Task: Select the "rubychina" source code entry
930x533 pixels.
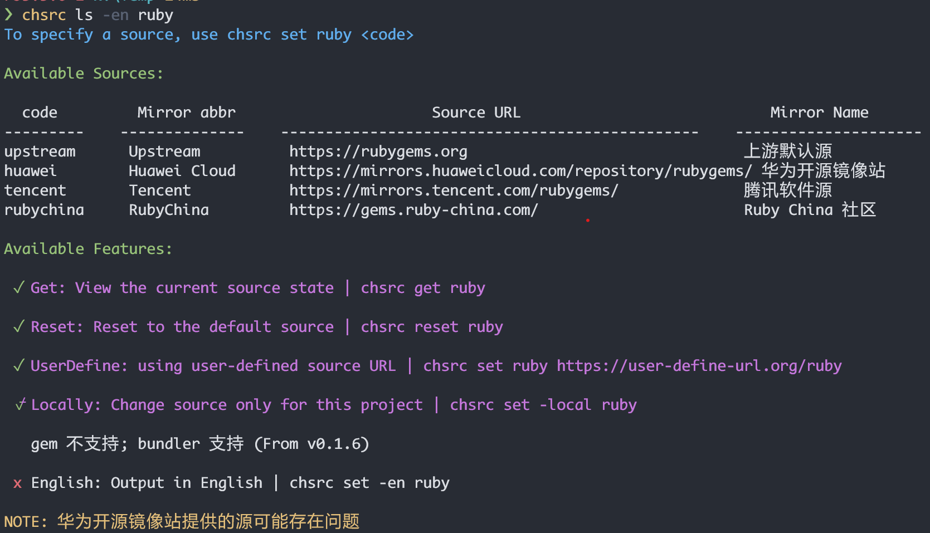Action: tap(44, 210)
